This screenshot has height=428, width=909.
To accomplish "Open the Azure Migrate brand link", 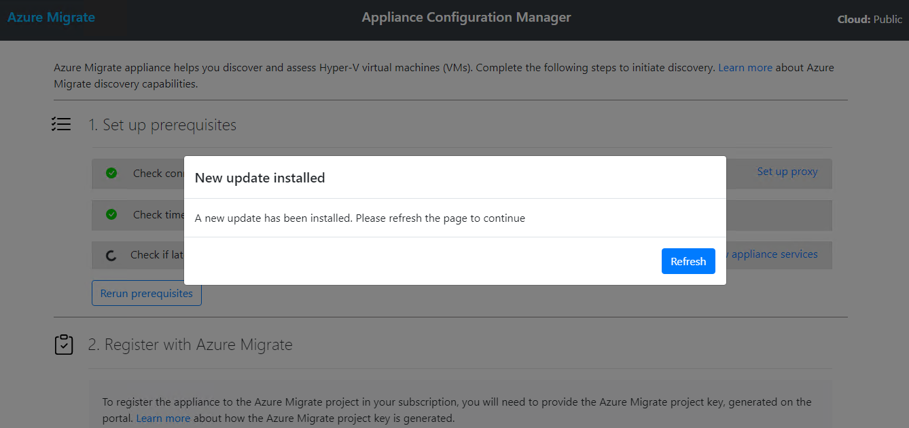I will [x=51, y=18].
